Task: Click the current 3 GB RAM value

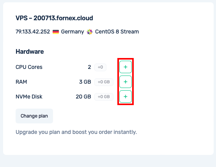Action: point(85,82)
